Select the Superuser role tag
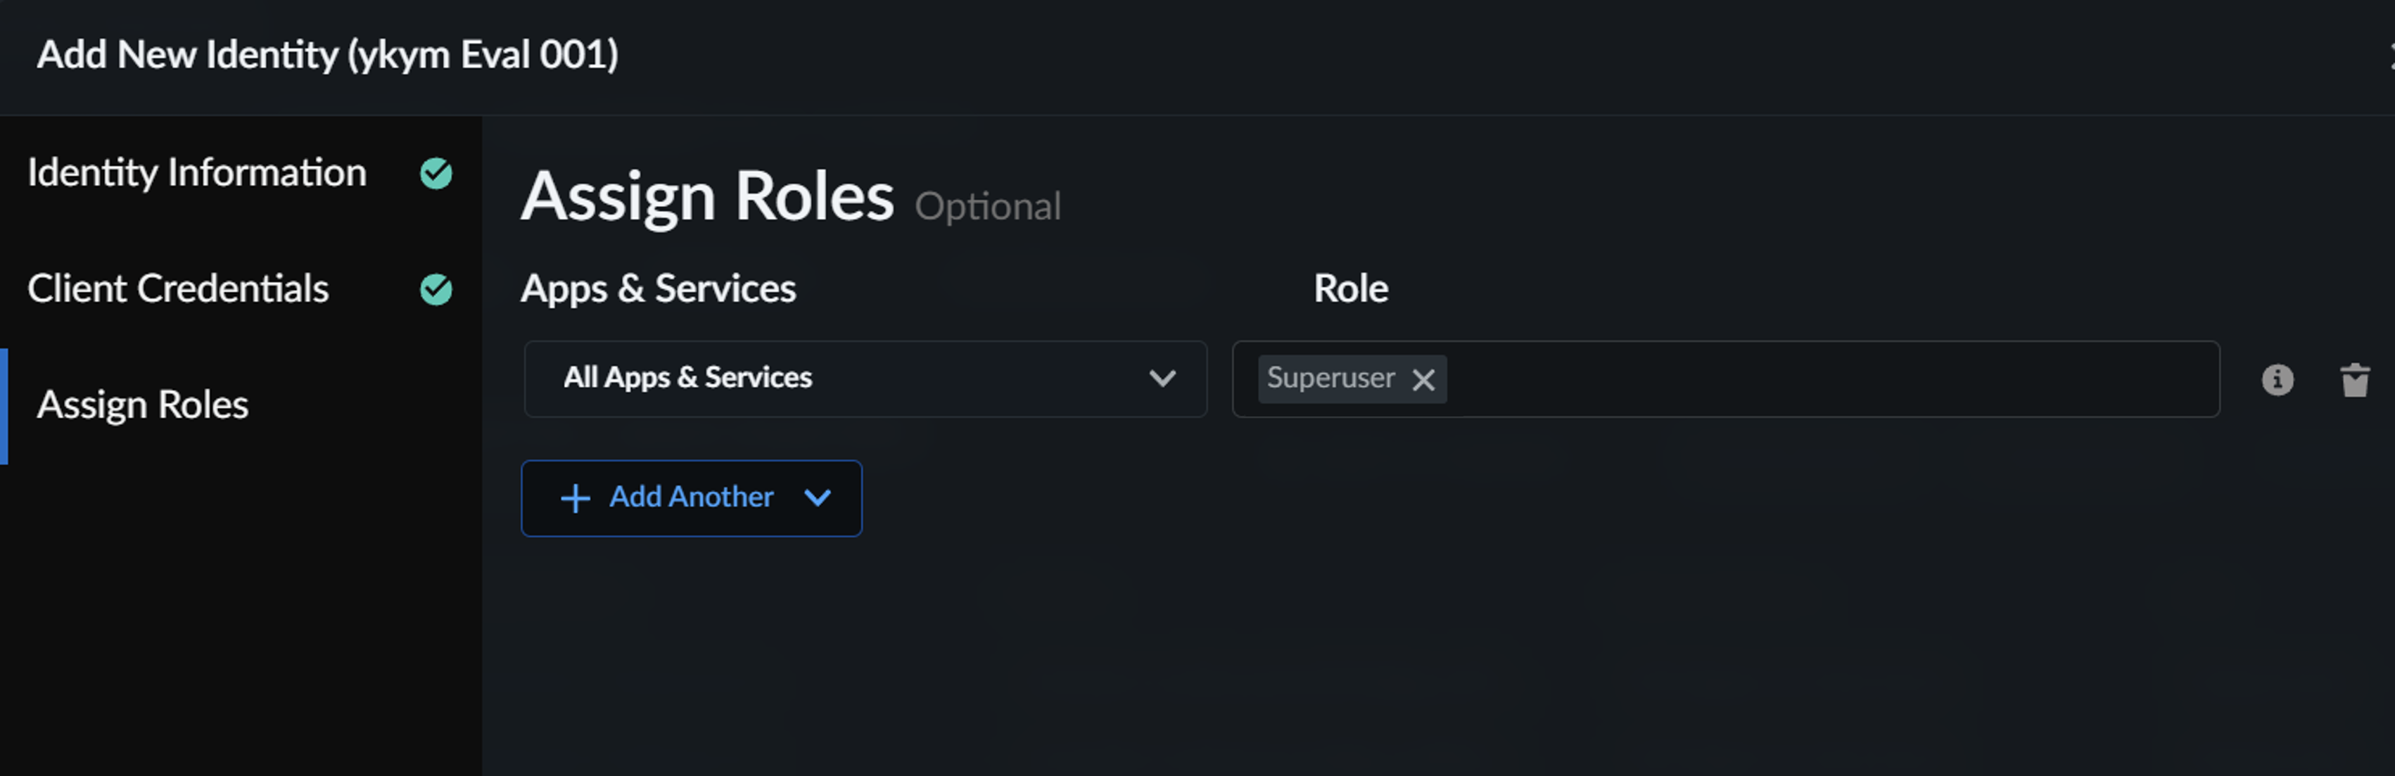Image resolution: width=2395 pixels, height=776 pixels. tap(1331, 379)
